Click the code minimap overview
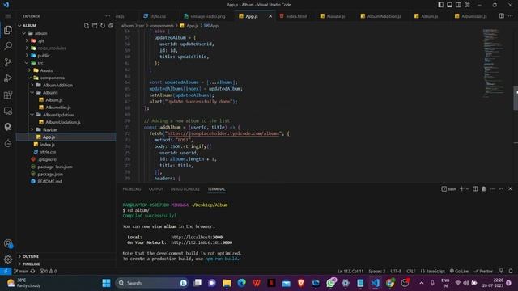 click(494, 63)
